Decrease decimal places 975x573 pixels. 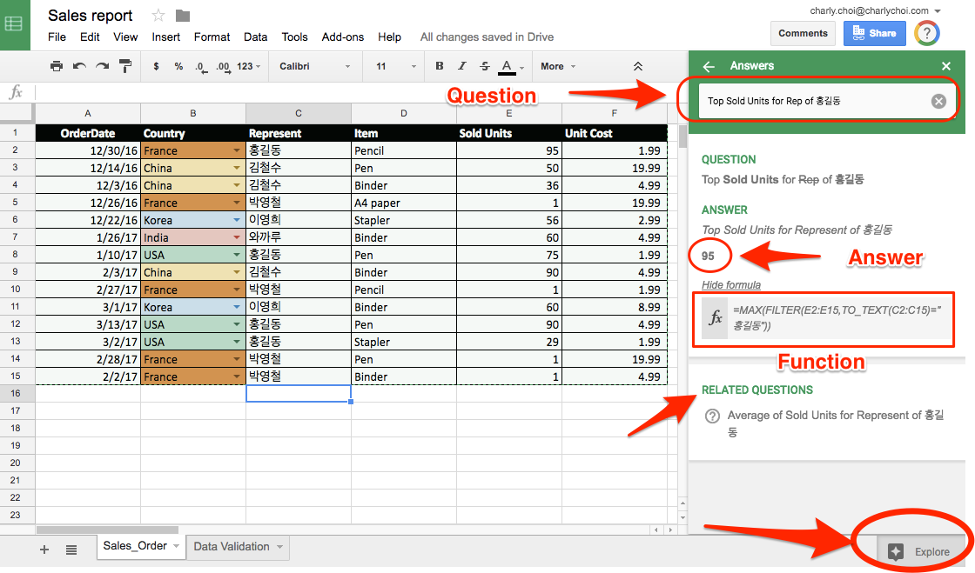tap(201, 67)
